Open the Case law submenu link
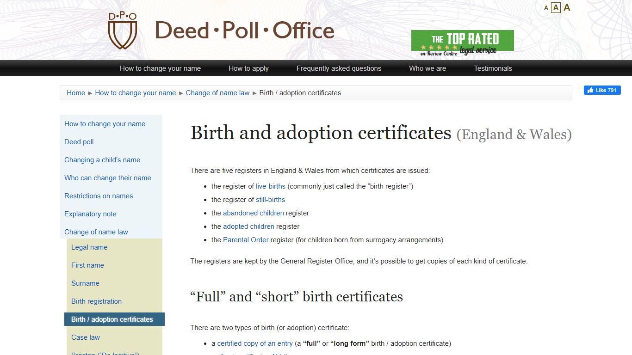Image resolution: width=632 pixels, height=355 pixels. click(86, 337)
